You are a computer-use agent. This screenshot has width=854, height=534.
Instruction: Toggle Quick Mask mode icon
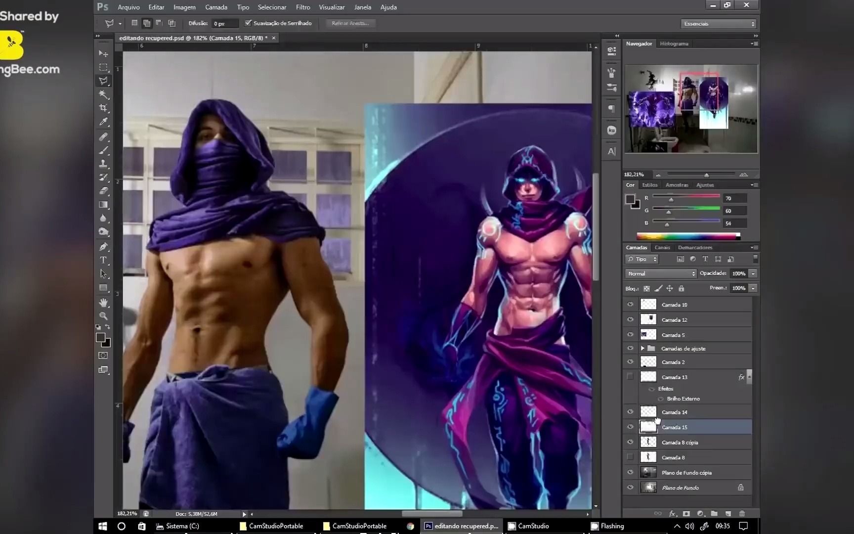[103, 356]
